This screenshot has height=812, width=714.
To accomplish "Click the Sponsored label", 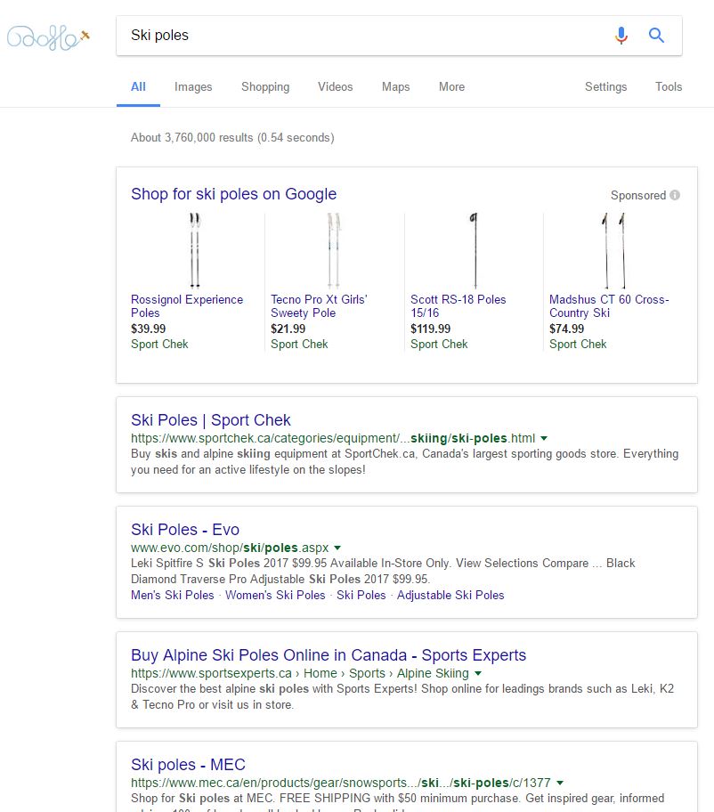I will [x=638, y=196].
